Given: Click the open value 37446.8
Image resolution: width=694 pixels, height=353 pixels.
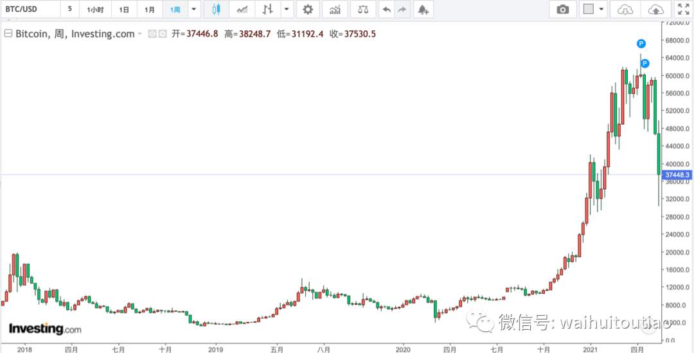Looking at the screenshot, I should (x=202, y=33).
